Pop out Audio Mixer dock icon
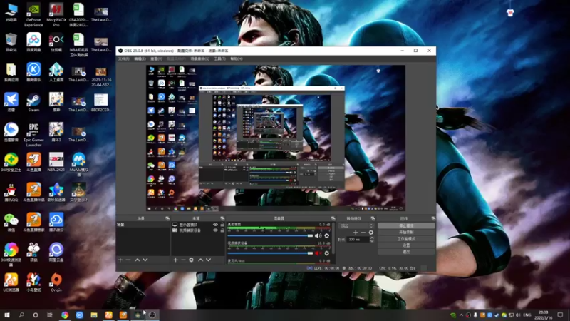This screenshot has width=570, height=321. (x=333, y=218)
